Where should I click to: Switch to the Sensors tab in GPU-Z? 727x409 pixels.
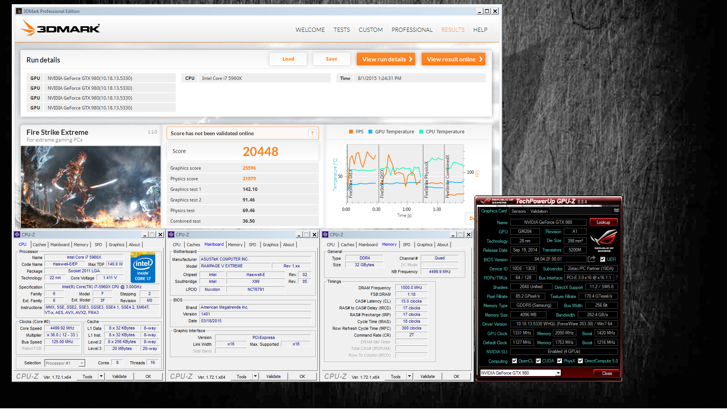click(x=518, y=211)
